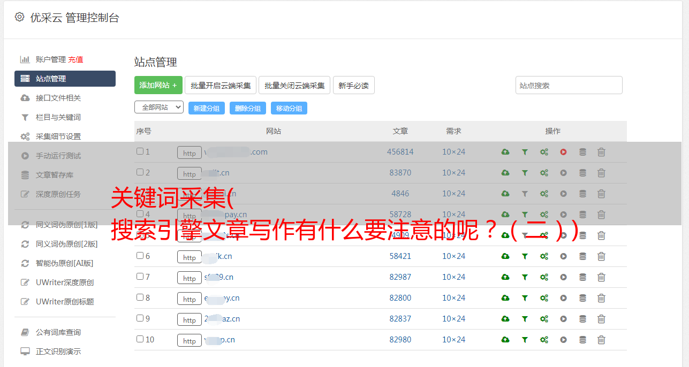Click cloud upload icon in row 7
This screenshot has height=367, width=689.
point(505,277)
